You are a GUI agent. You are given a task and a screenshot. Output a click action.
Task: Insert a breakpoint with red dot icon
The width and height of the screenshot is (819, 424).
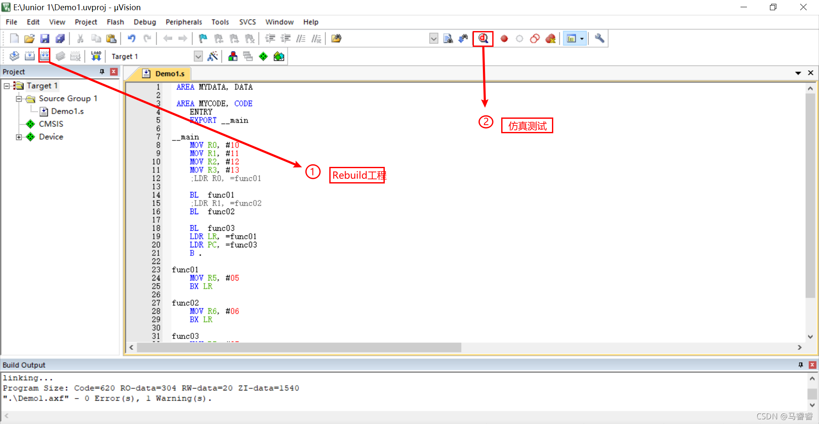pos(504,39)
